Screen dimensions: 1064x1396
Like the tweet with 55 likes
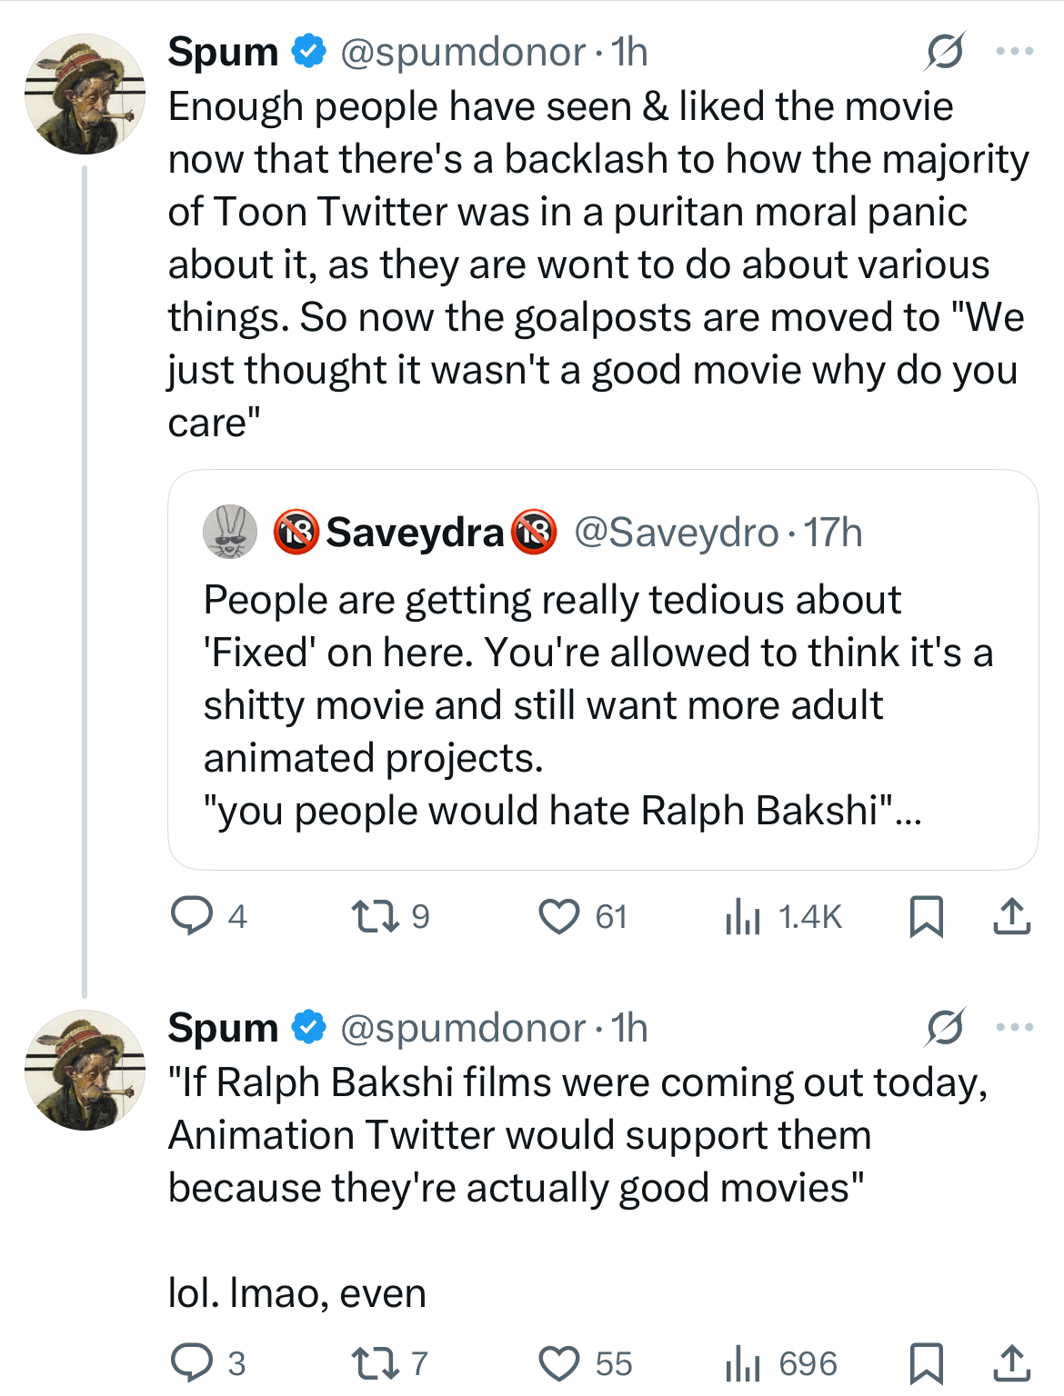pos(558,1363)
